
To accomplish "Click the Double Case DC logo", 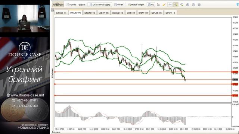I will point(25,50).
